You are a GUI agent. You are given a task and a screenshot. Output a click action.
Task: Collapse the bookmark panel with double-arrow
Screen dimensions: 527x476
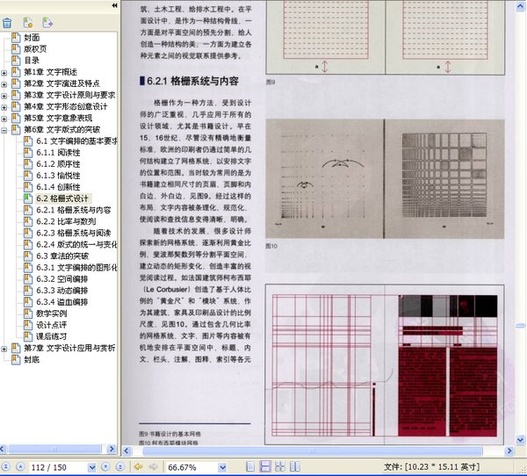point(114,5)
